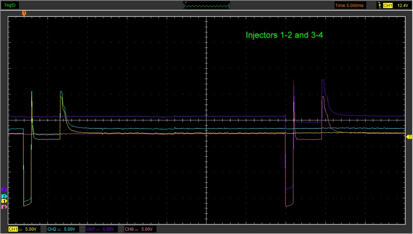Click the CH1 yellow ground level marker

click(x=4, y=201)
